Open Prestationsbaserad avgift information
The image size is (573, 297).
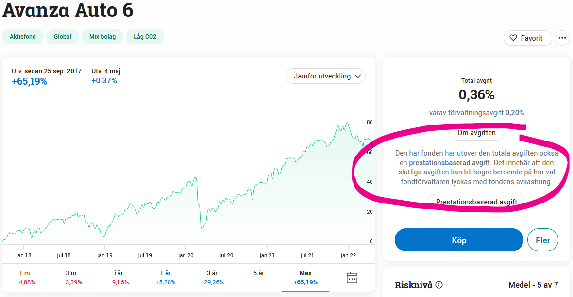(x=476, y=202)
